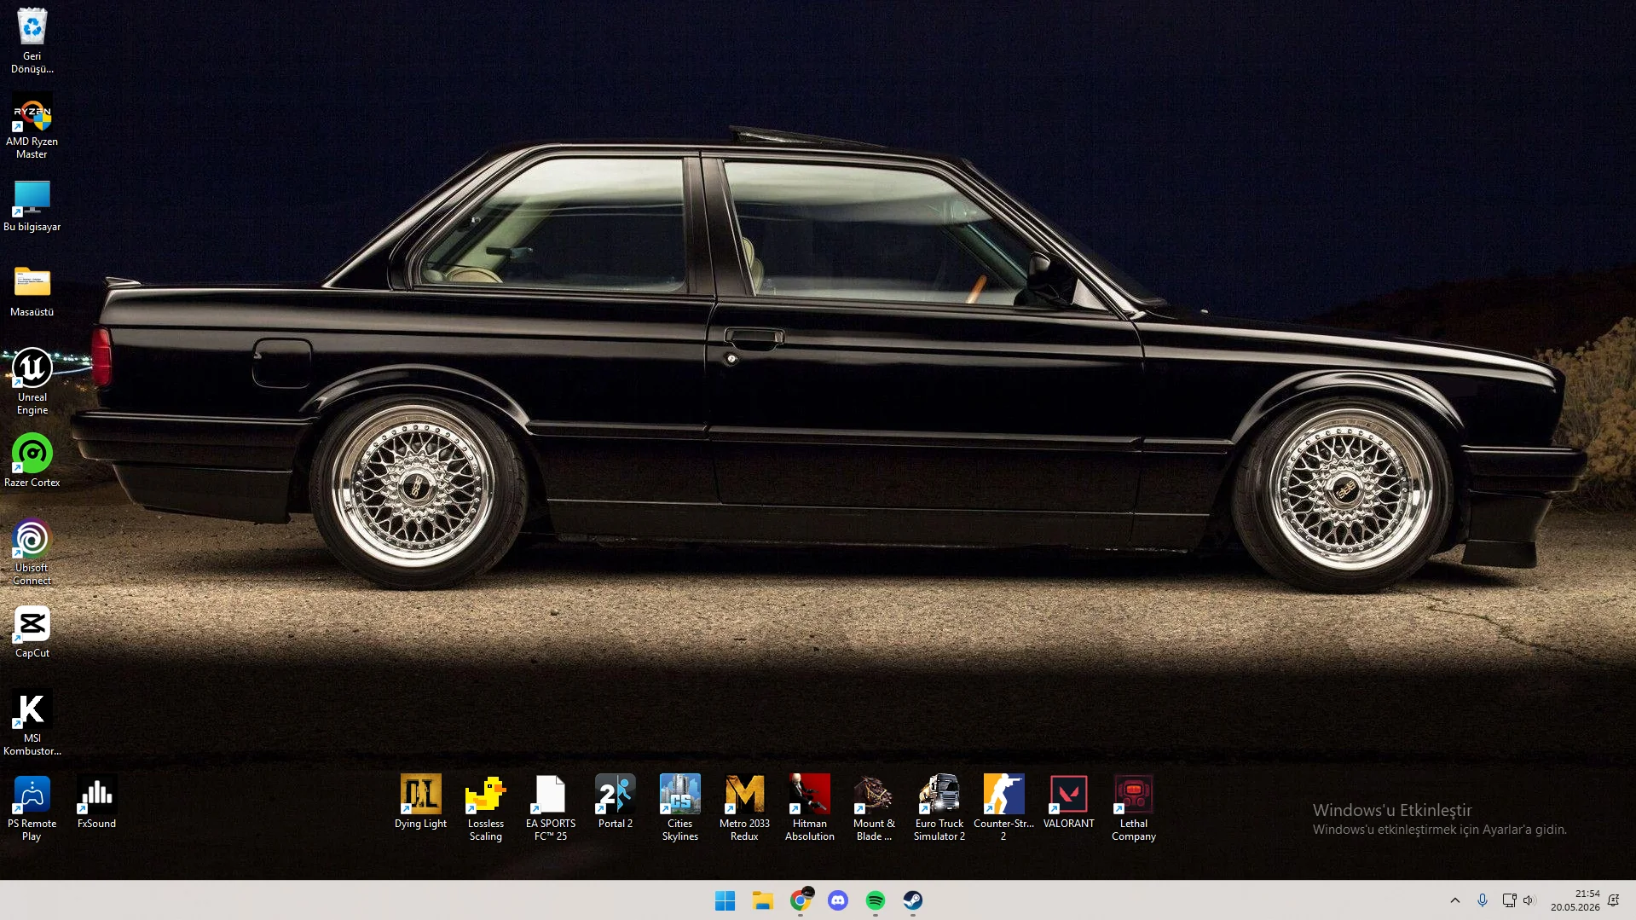Open the volume speaker tray icon
The image size is (1636, 920).
pos(1529,900)
